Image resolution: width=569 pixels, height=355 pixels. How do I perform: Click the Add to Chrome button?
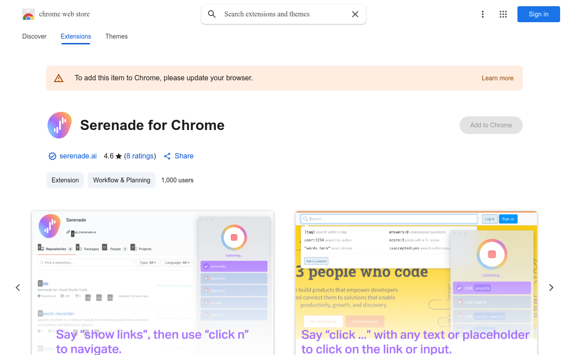pyautogui.click(x=491, y=125)
